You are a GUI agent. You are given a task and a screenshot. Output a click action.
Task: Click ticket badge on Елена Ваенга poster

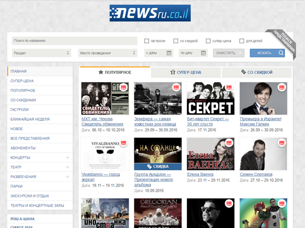pos(229,143)
